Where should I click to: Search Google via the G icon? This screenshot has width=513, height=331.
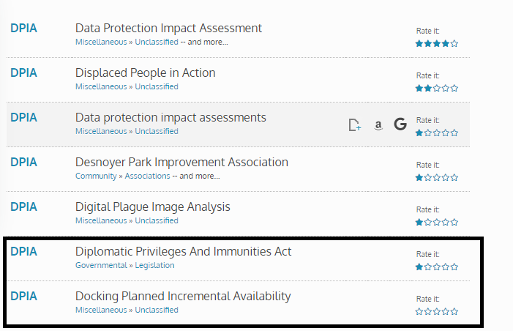400,124
